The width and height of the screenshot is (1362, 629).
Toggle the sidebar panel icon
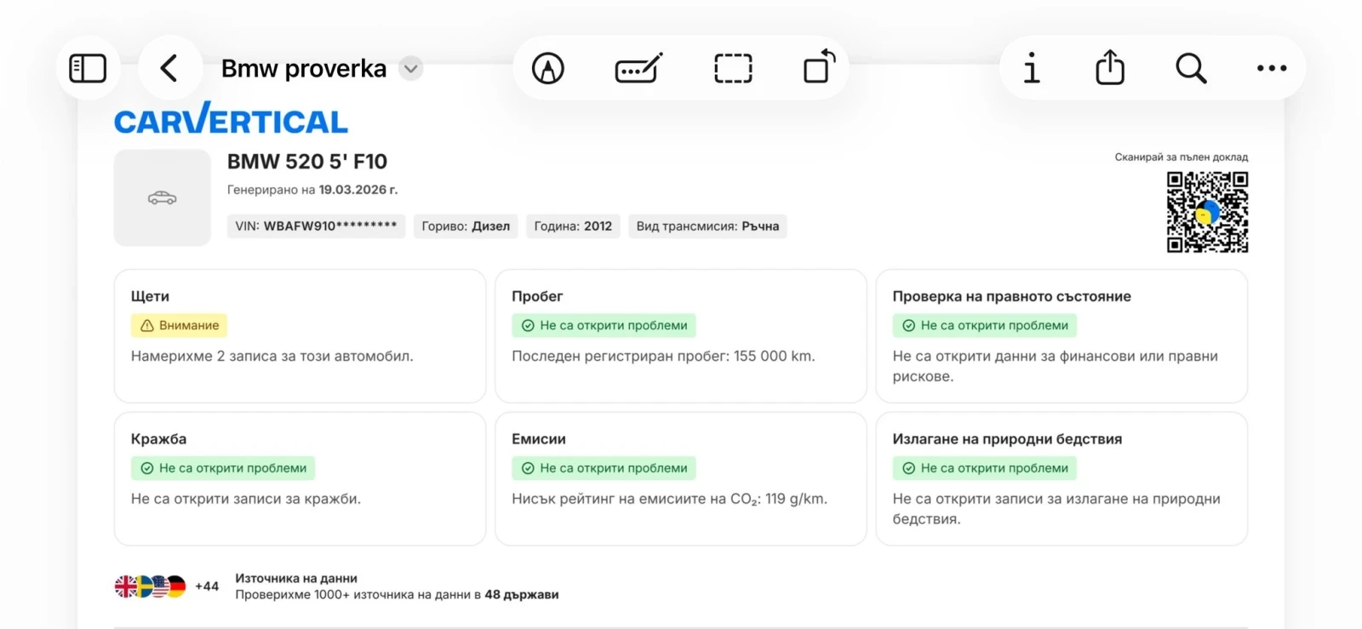click(x=88, y=68)
